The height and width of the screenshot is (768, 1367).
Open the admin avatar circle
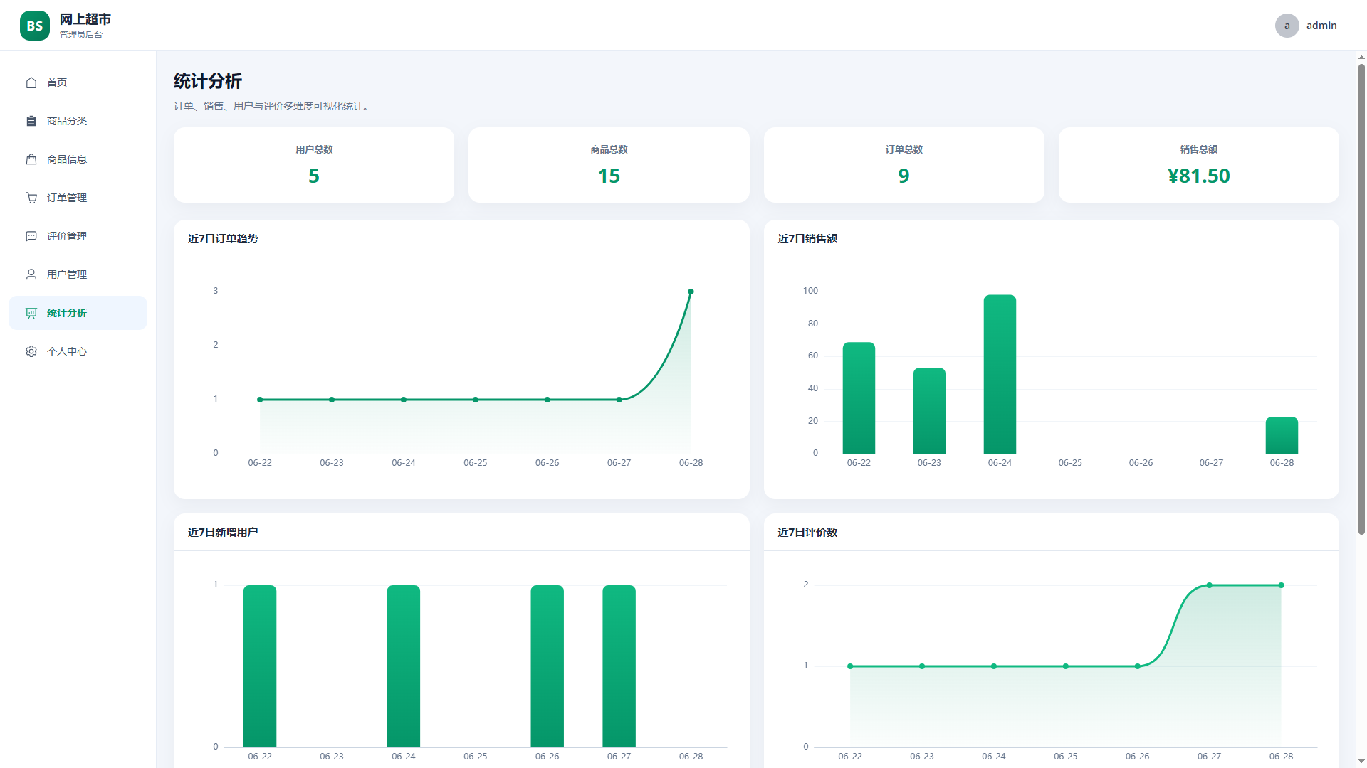[x=1287, y=26]
